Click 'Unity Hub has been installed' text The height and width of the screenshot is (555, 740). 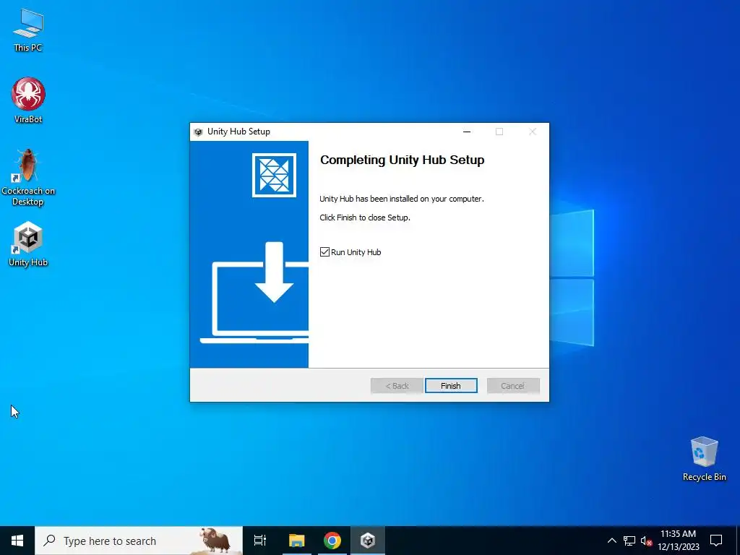pyautogui.click(x=402, y=199)
